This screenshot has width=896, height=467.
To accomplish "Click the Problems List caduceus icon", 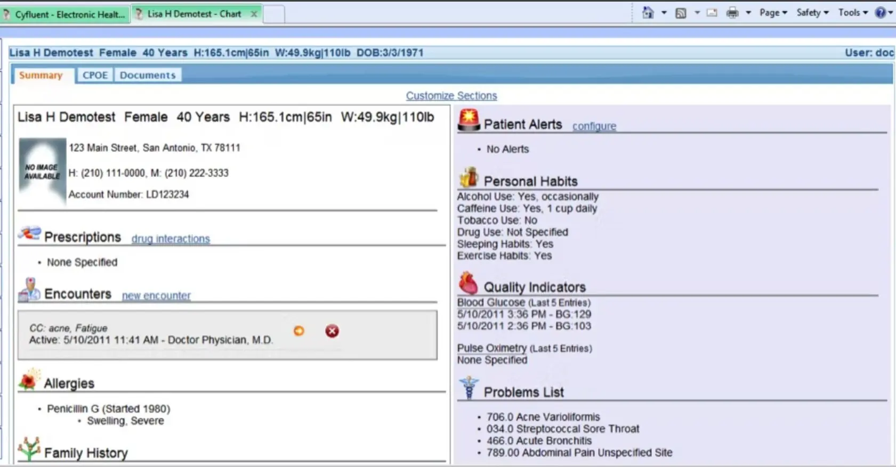I will coord(469,388).
